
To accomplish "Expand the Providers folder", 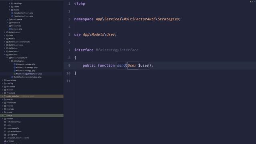I will pyautogui.click(x=5, y=52).
